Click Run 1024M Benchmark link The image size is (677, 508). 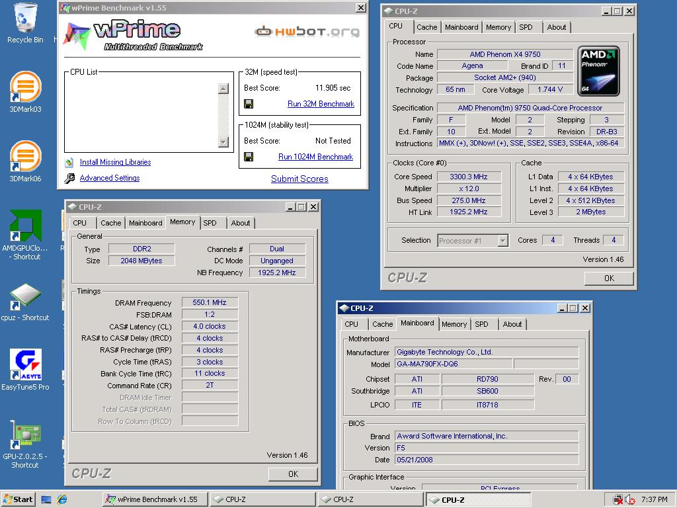point(315,157)
